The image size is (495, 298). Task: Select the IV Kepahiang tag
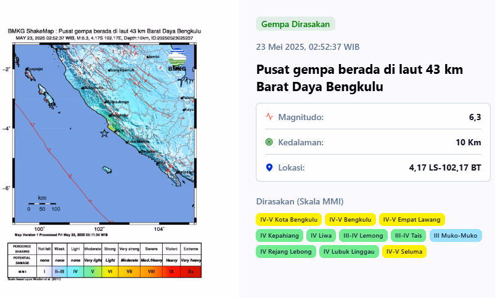(x=279, y=235)
